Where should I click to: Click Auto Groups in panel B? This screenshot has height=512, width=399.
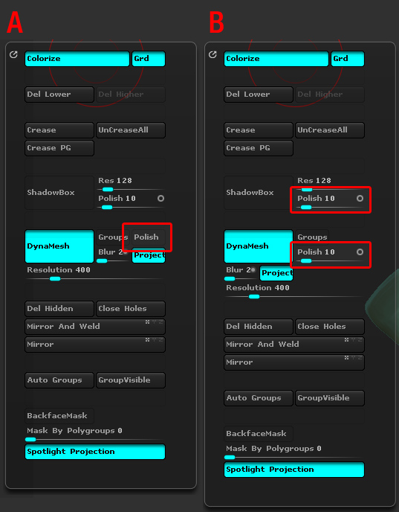point(259,398)
